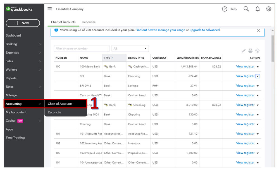Click the printer icon above the table
The width and height of the screenshot is (279, 173).
[250, 51]
